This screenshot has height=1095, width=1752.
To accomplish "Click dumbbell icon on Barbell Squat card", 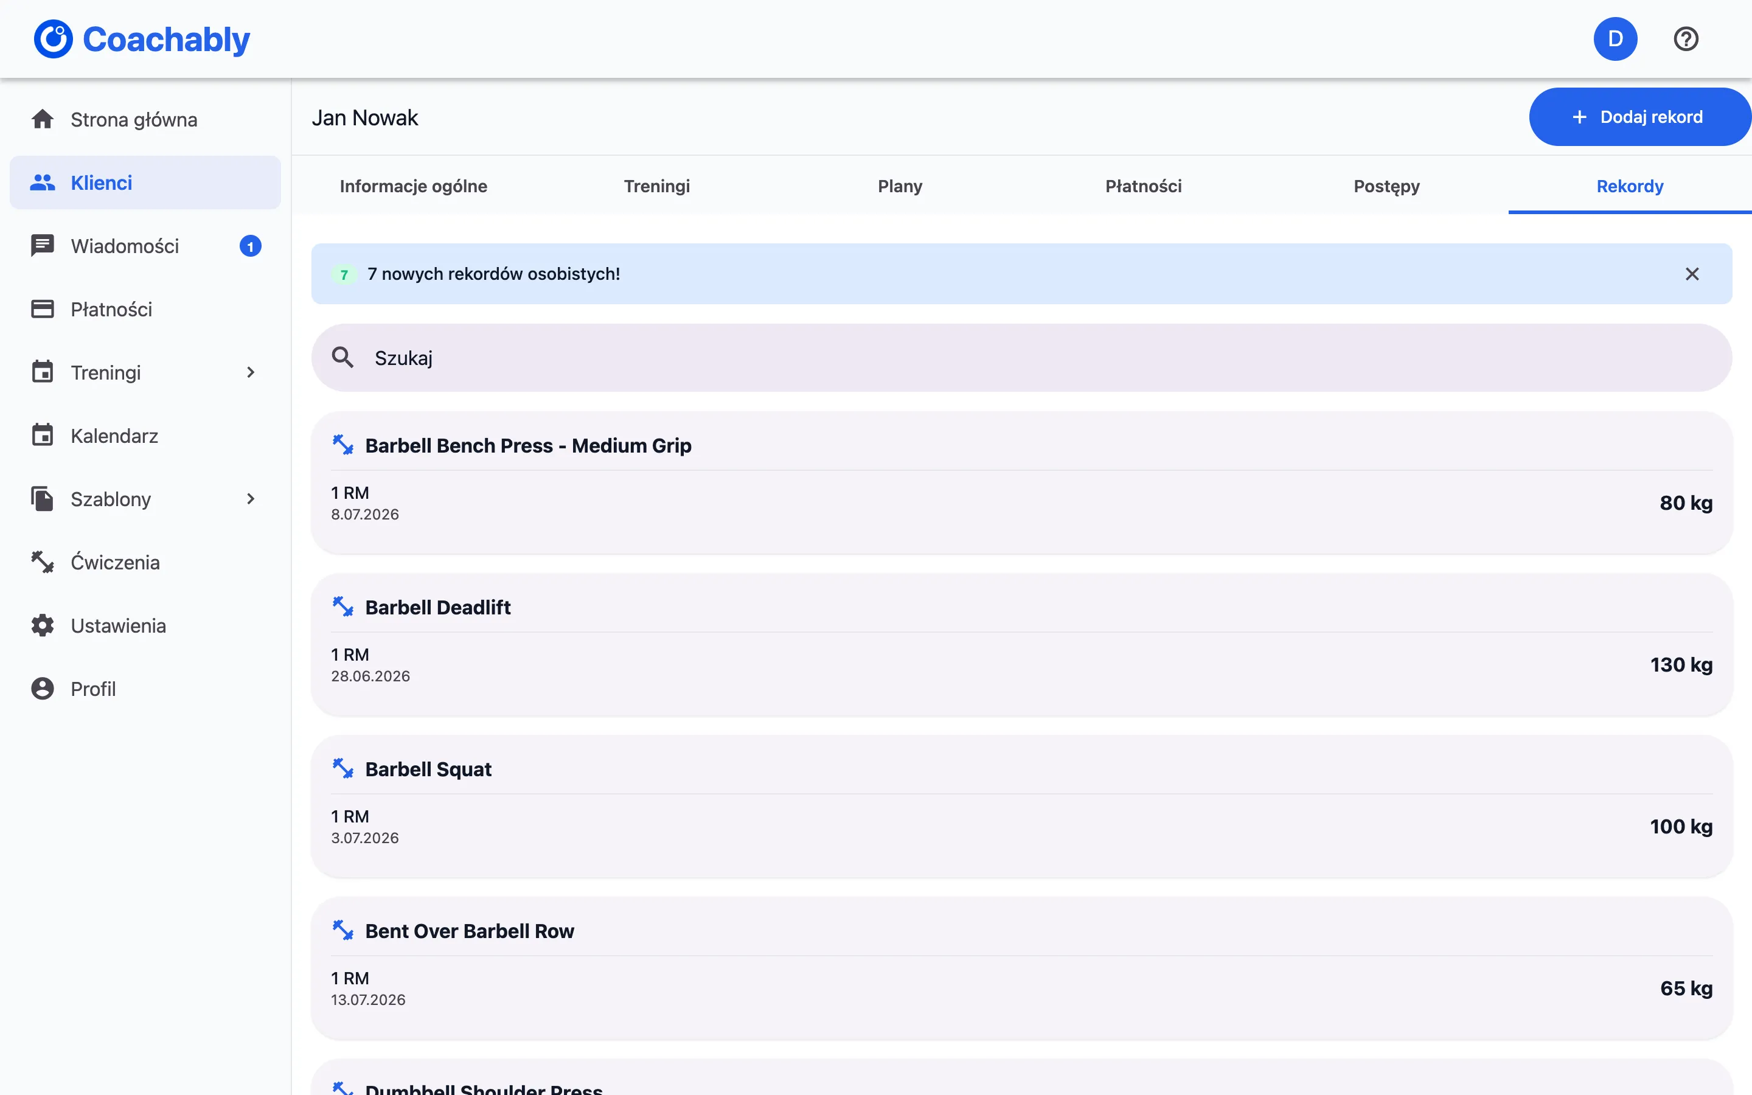I will (342, 768).
